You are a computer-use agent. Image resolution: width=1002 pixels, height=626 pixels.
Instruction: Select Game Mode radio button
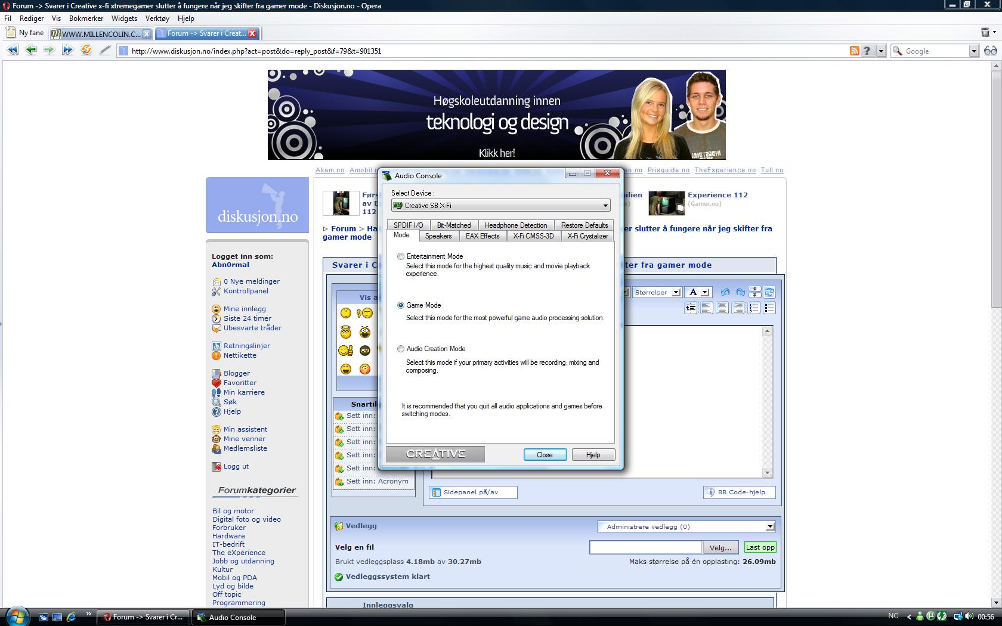401,305
